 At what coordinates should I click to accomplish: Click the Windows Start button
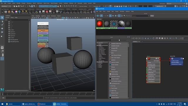tap(2, 104)
